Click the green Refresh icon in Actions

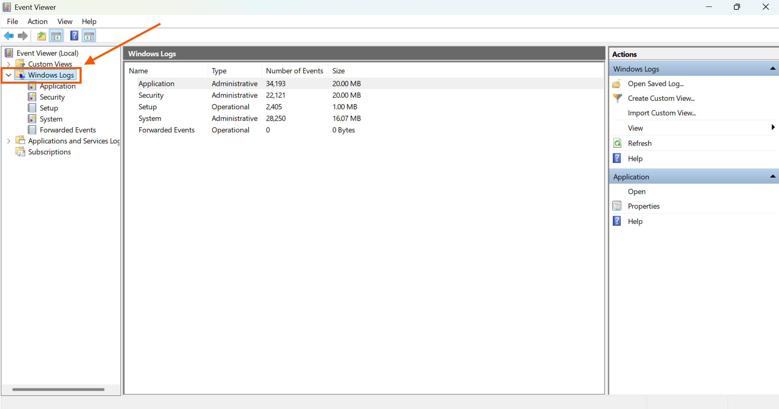click(617, 143)
